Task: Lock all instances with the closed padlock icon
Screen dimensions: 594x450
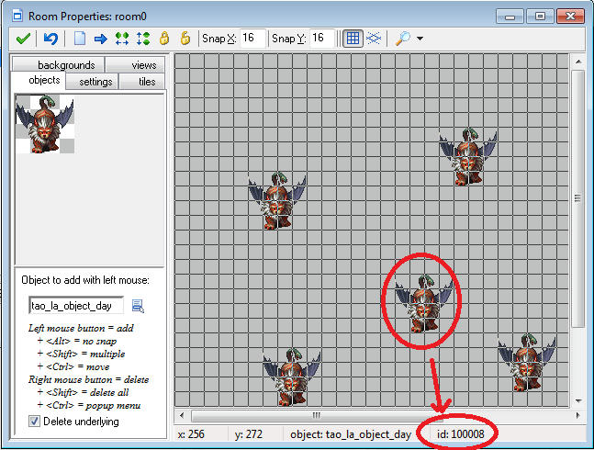Action: click(x=164, y=39)
